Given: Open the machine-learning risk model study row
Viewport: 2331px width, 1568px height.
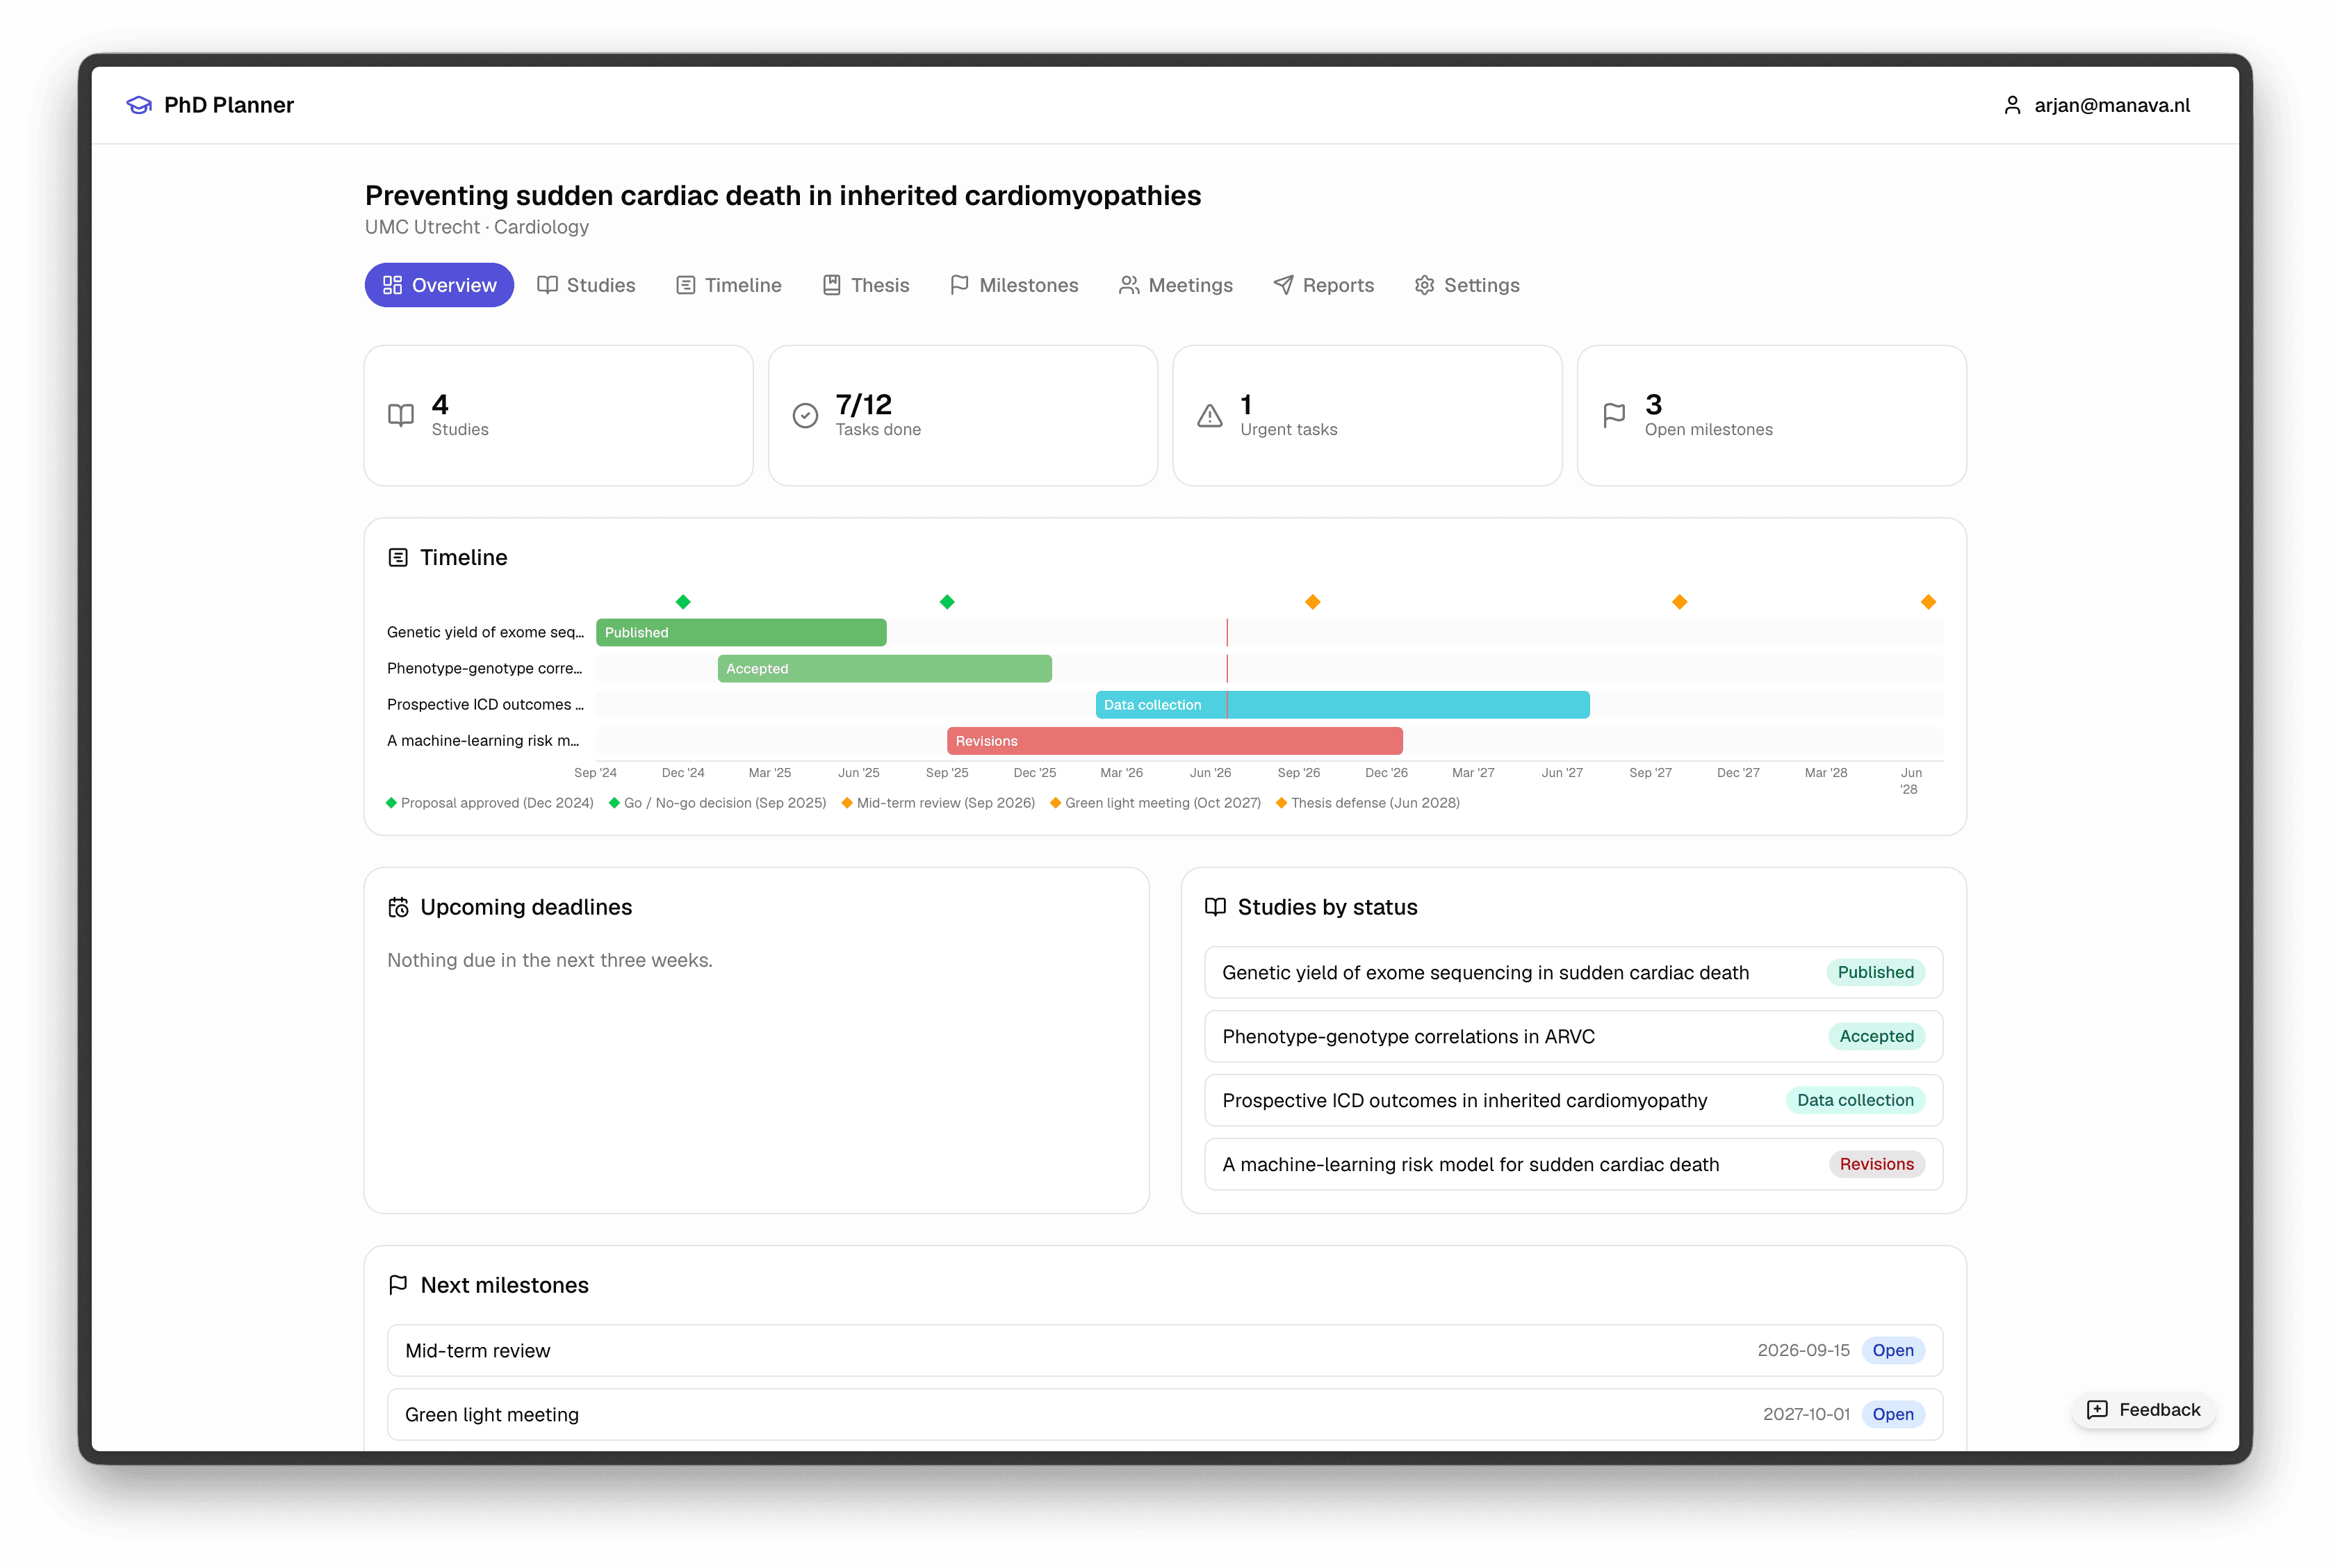Looking at the screenshot, I should click(x=1574, y=1165).
